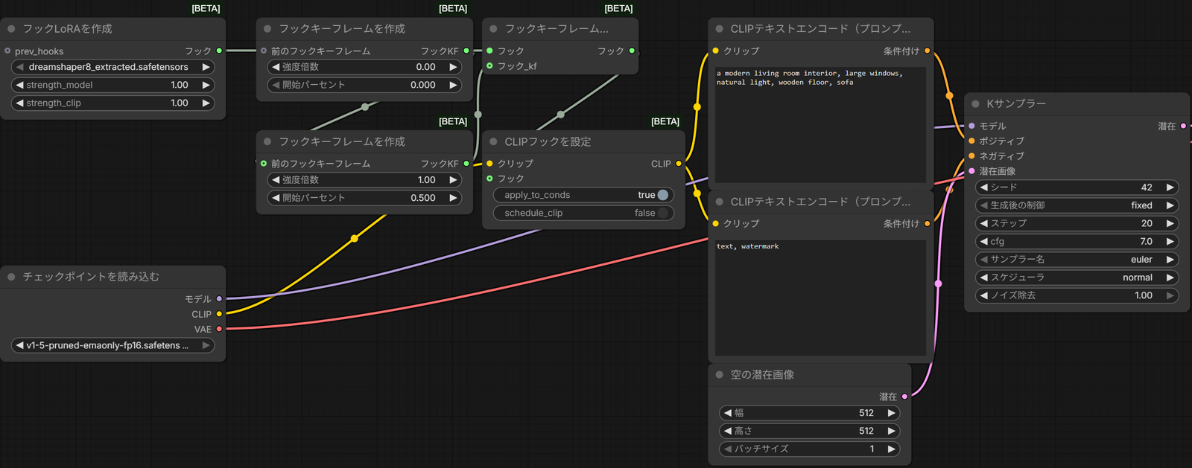
Task: Collapse the フックLoRAを作成 node via its title dot
Action: pyautogui.click(x=11, y=28)
